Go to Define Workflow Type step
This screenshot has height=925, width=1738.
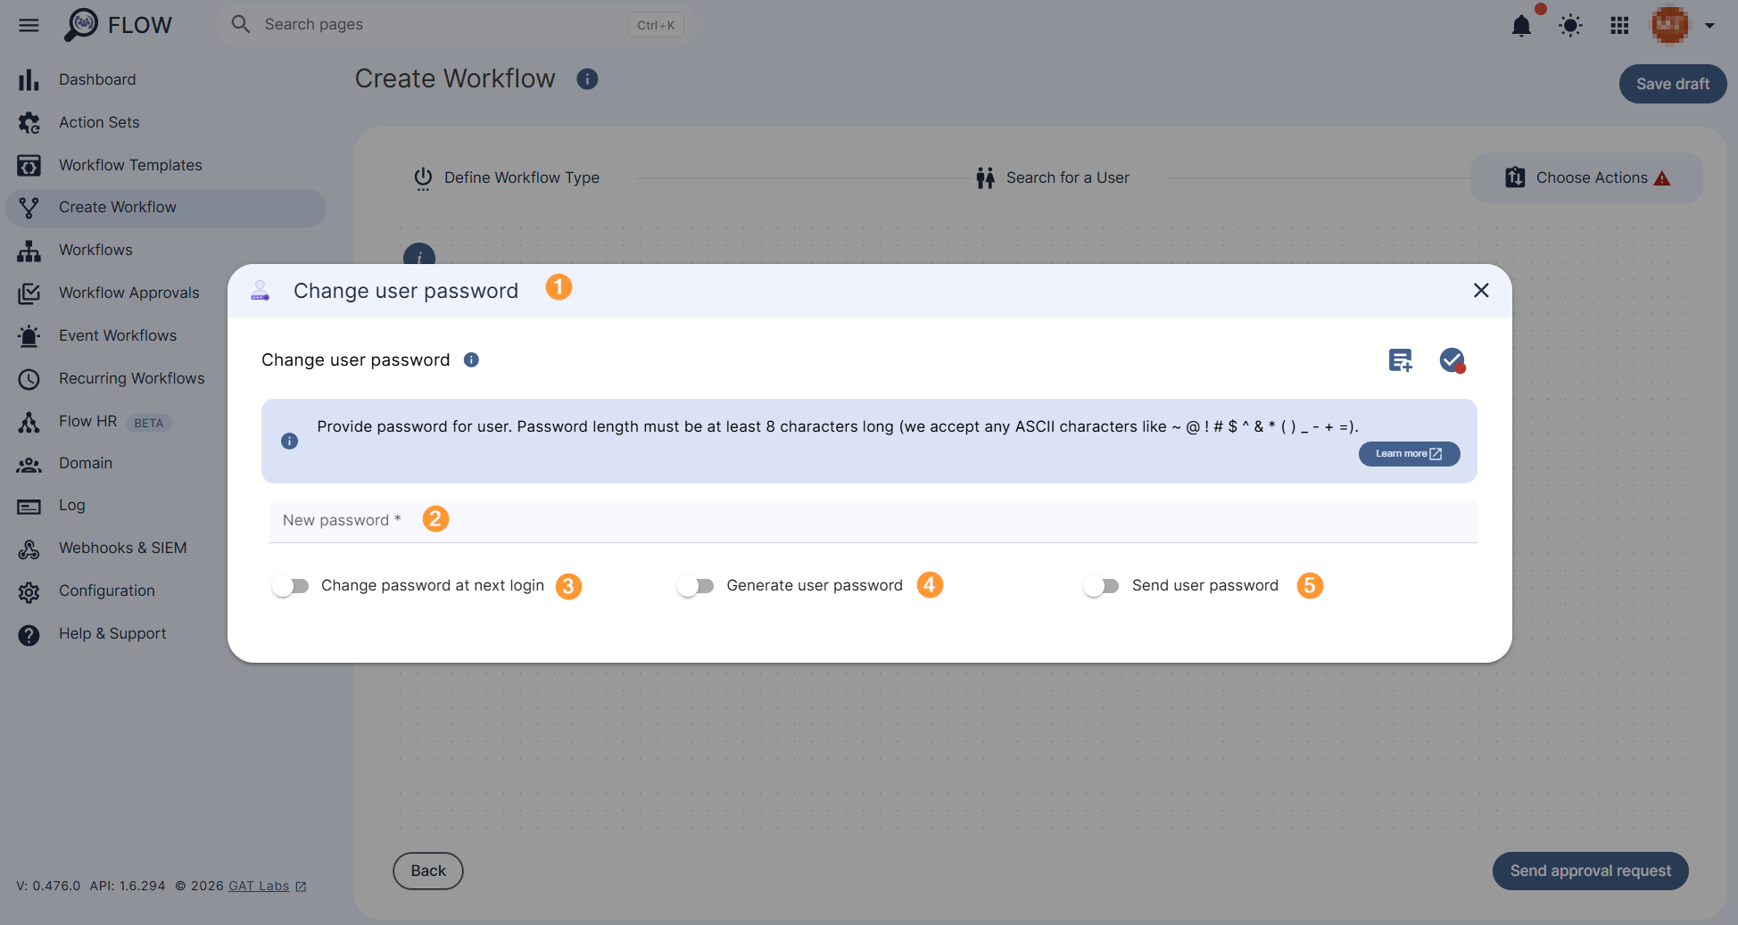(x=507, y=178)
